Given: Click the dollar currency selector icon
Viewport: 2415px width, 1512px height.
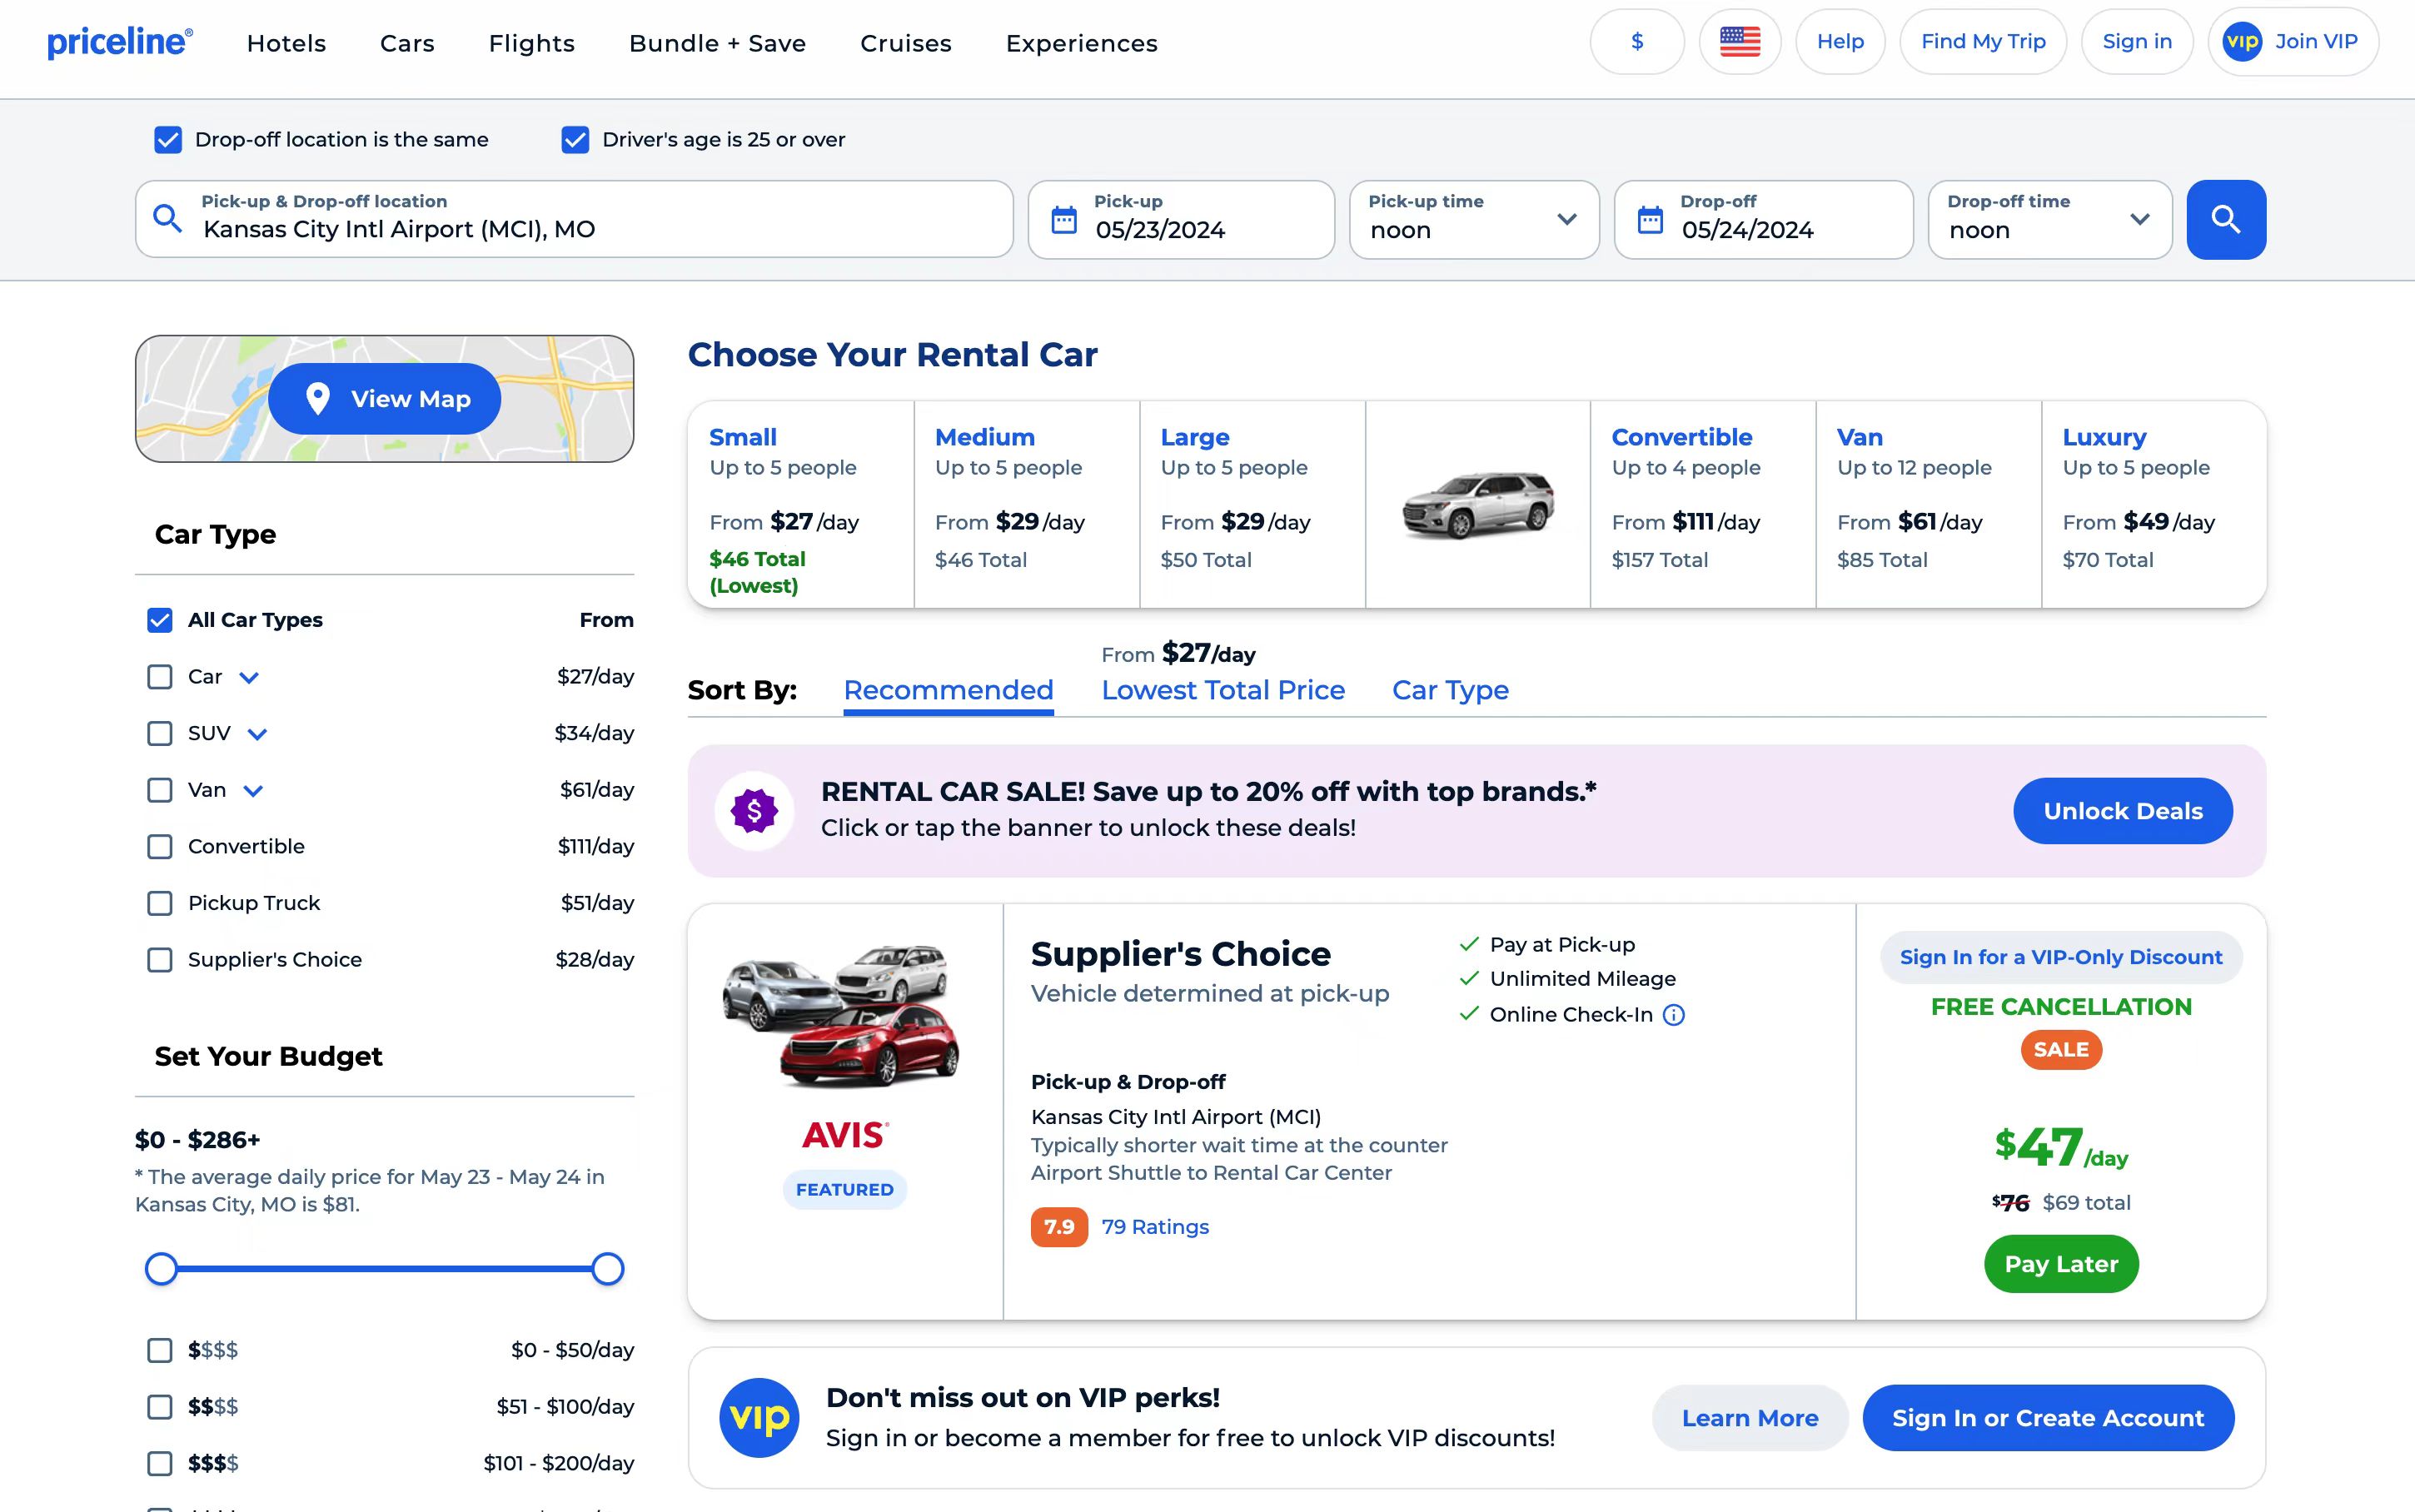Looking at the screenshot, I should (1636, 42).
